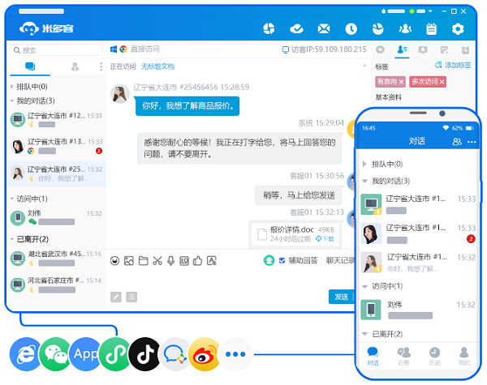Collapse 访问中(1) in the phone view

(364, 286)
